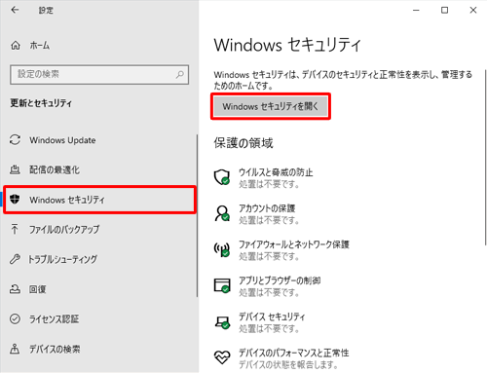Screen dimensions: 487x373
Task: Click the Home house icon
Action: coord(16,46)
